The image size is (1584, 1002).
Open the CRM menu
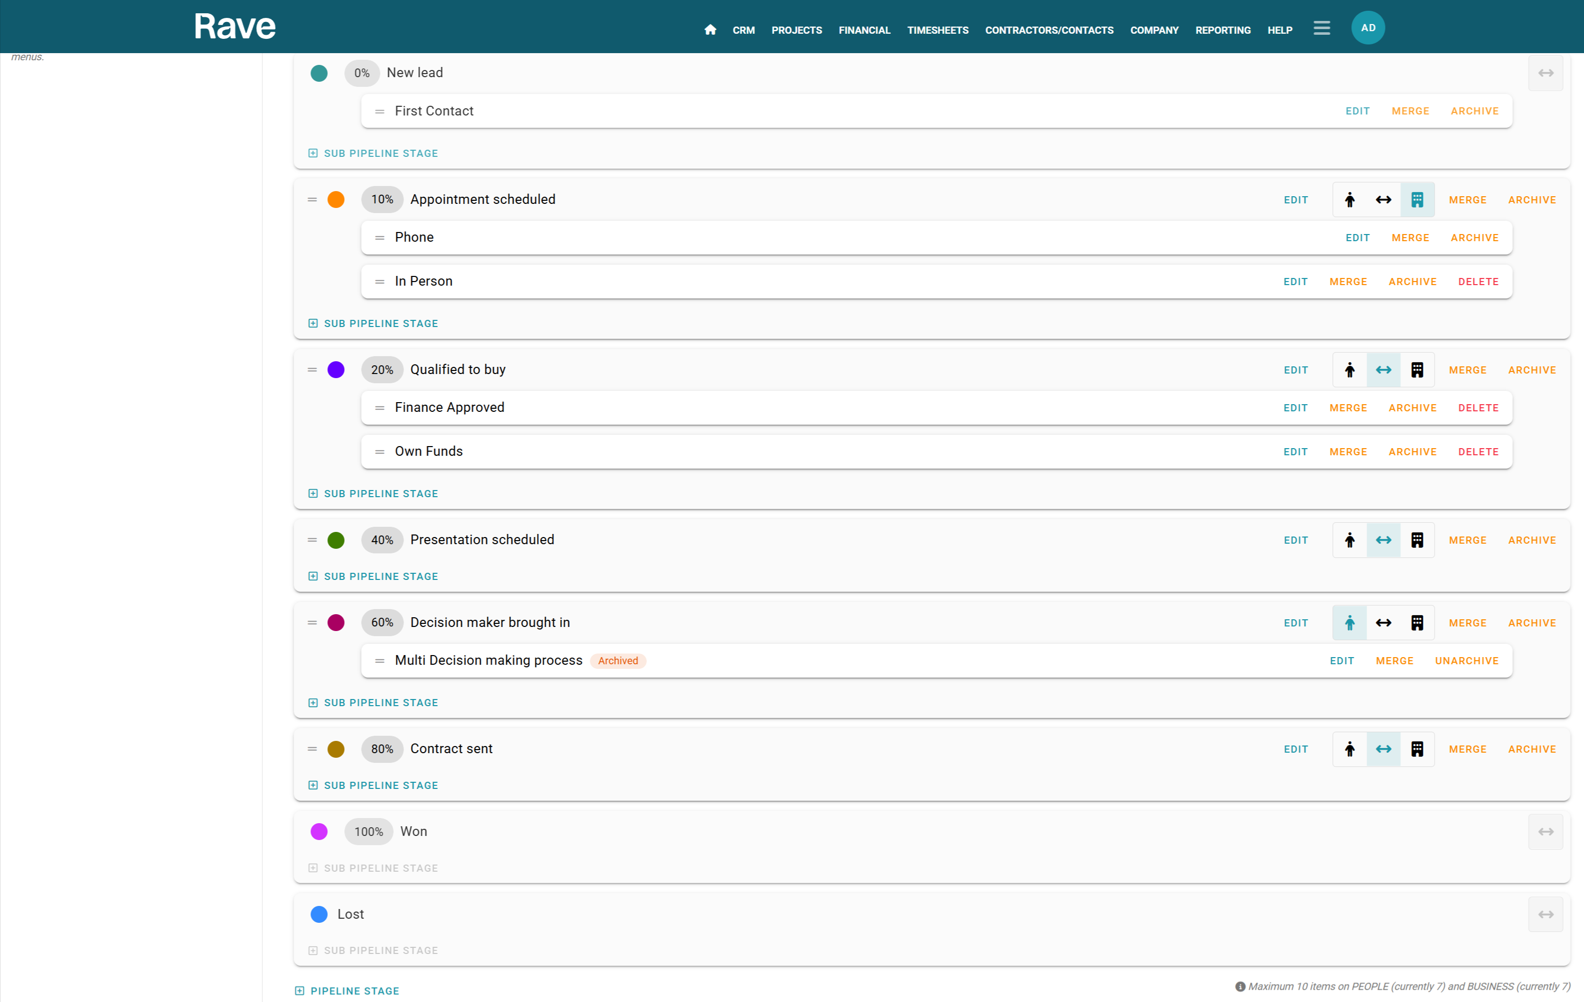point(743,30)
